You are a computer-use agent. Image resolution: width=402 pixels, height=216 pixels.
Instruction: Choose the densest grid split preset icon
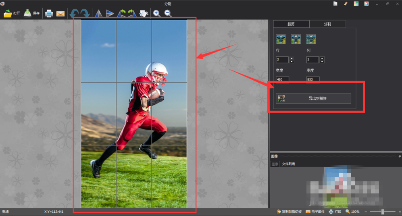311,39
